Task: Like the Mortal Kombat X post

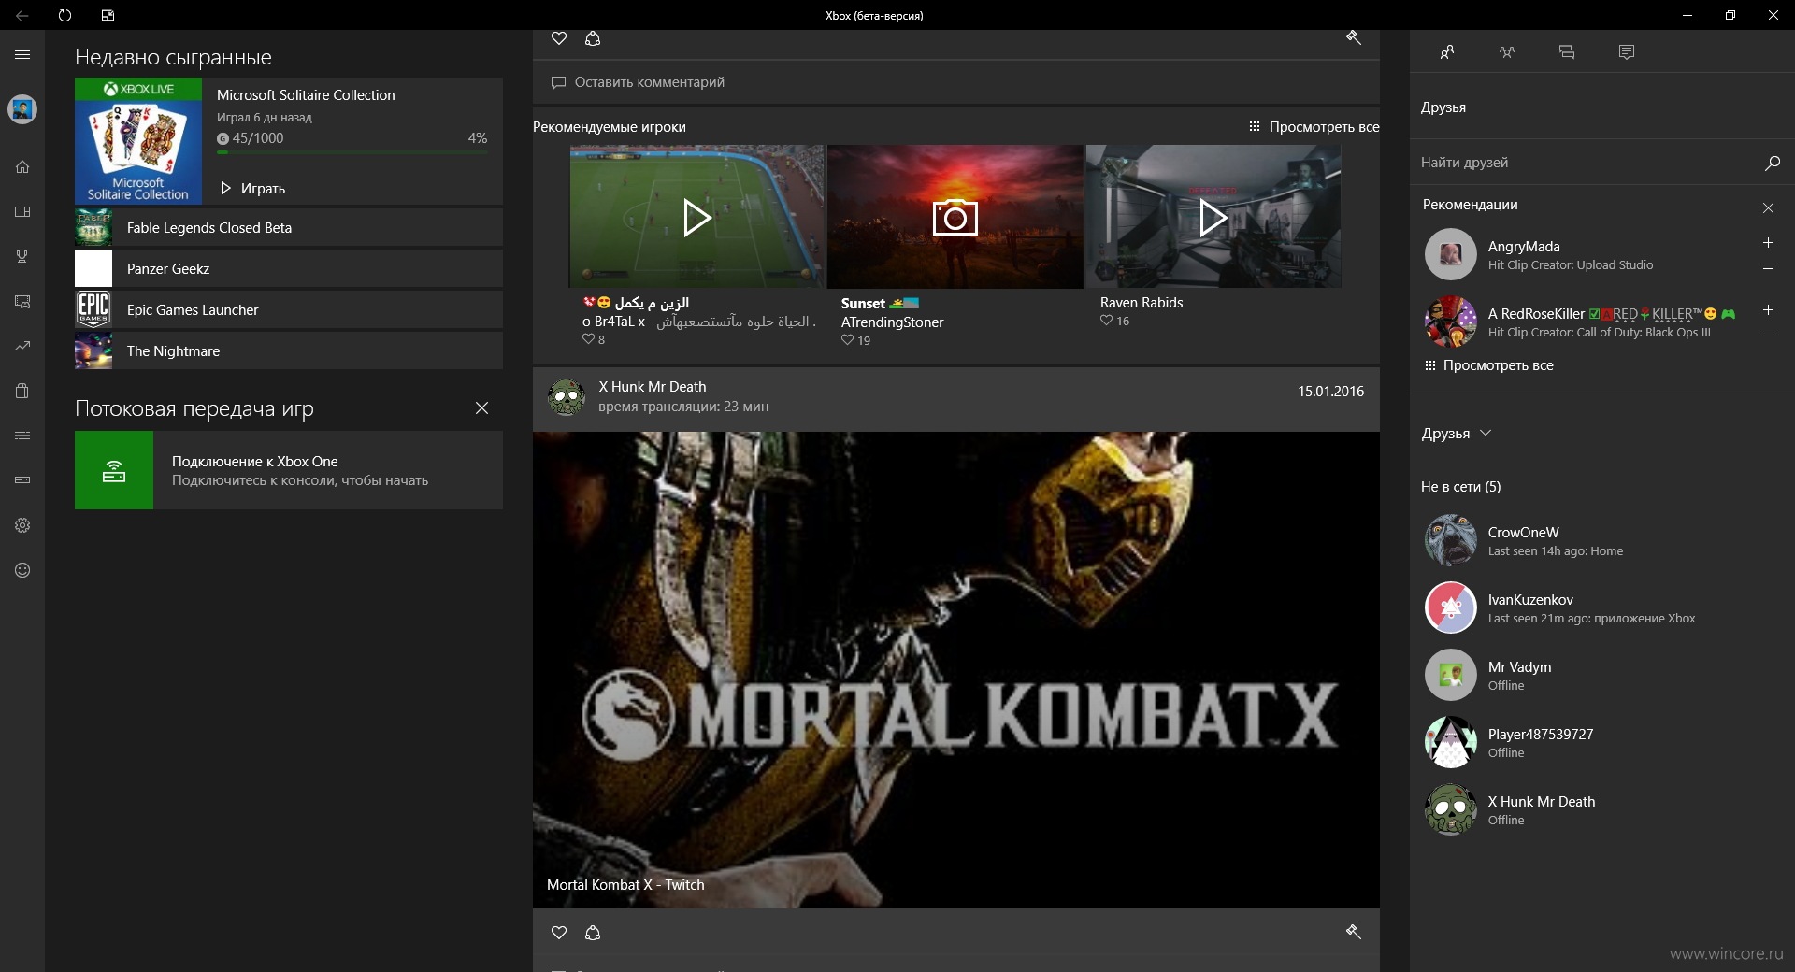Action: point(559,933)
